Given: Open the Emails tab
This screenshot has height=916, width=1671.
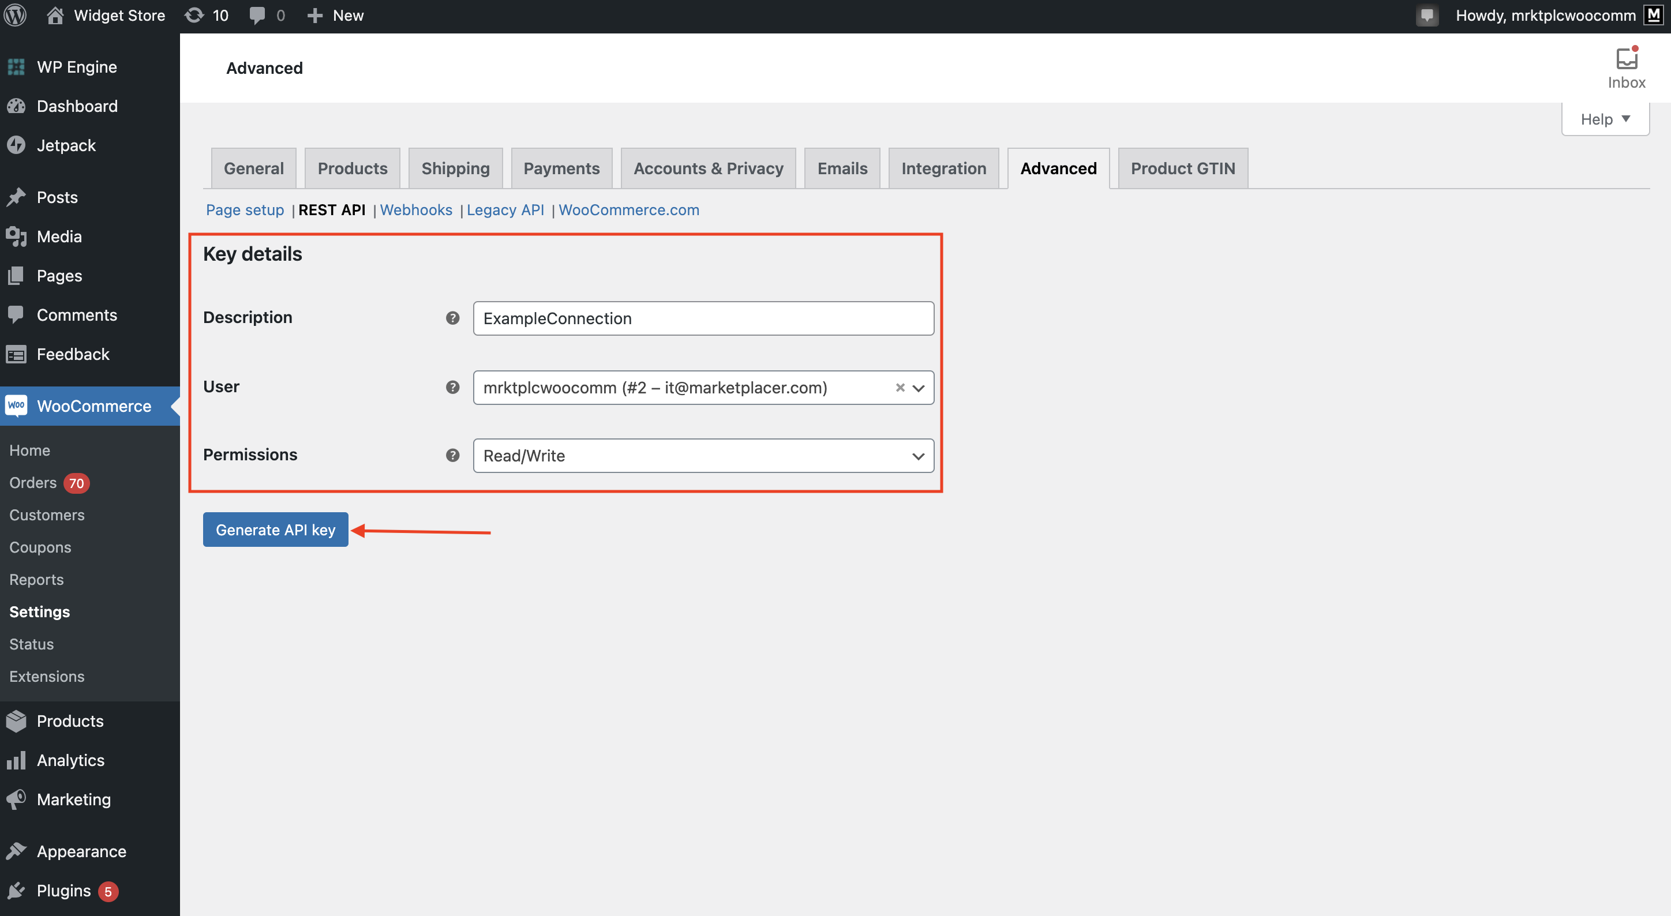Looking at the screenshot, I should pos(842,168).
